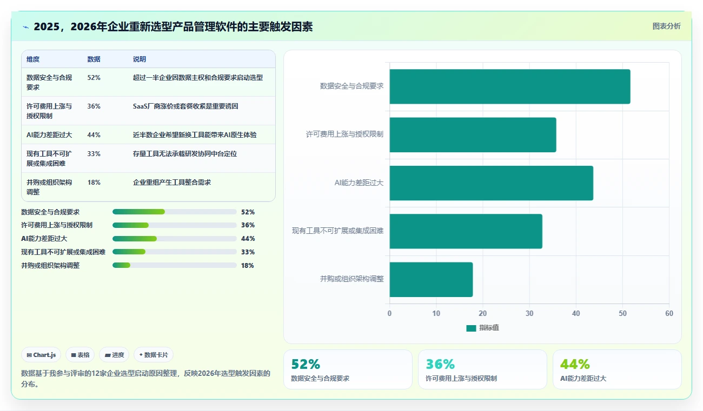Click description 超过一半企业因数据主权和合规要求启动选型
703x411 pixels.
point(198,78)
